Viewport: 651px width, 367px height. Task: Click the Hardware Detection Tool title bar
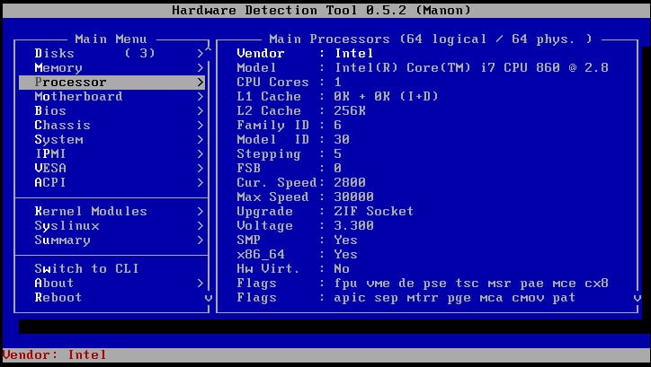click(325, 10)
